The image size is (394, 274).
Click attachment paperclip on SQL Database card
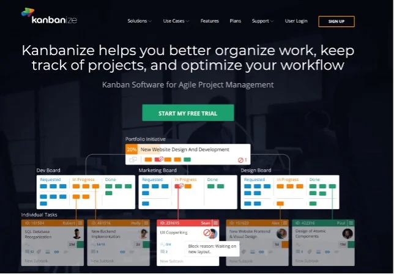coord(39,251)
